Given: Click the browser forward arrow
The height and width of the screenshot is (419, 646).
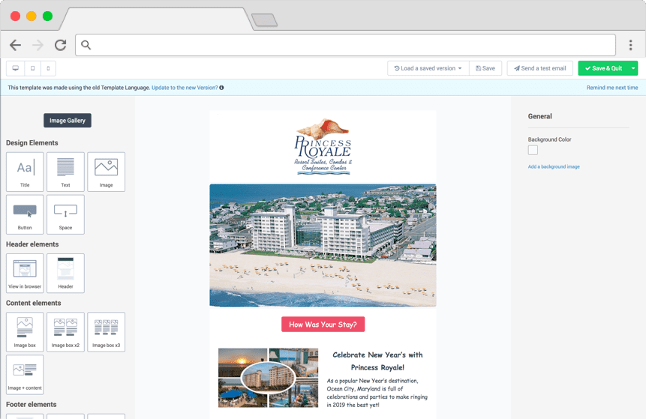Looking at the screenshot, I should pos(38,45).
